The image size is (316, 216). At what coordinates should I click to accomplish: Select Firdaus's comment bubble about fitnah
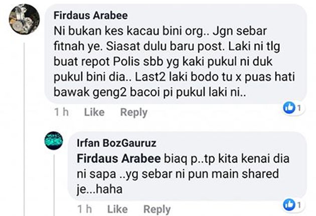tap(176, 54)
